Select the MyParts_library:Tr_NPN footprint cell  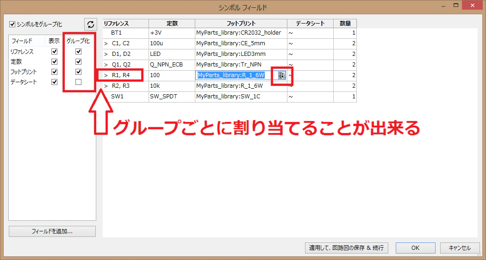click(241, 65)
